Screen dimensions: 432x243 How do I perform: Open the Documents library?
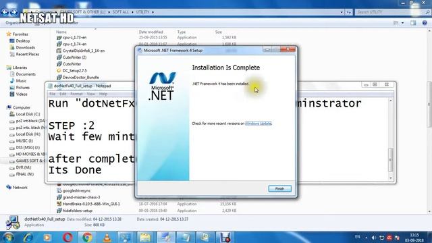pos(26,74)
